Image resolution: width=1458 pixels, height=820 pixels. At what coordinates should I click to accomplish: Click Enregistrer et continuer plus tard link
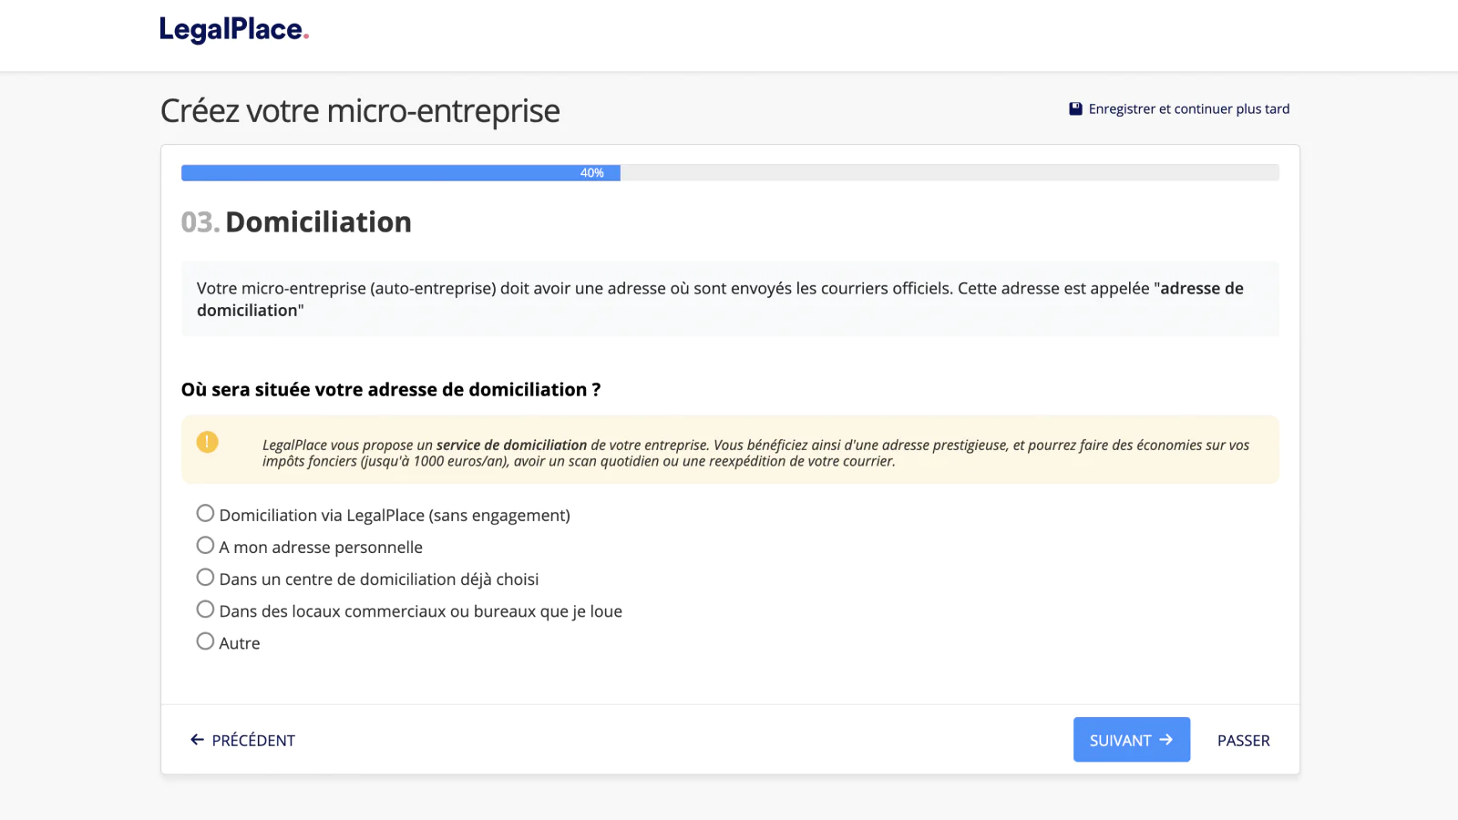(1188, 109)
